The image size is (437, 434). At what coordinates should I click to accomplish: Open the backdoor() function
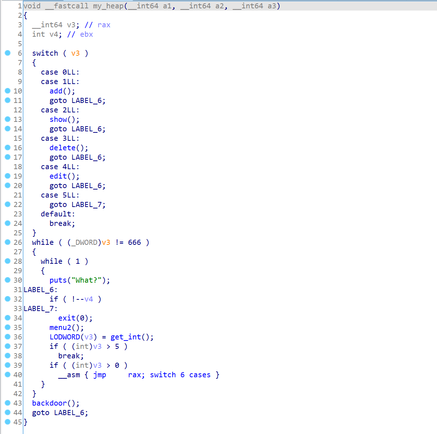coord(49,403)
